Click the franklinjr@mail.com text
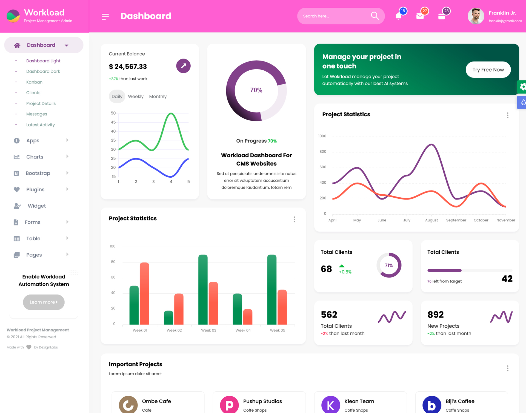Screen dimensions: 526x413 click(x=505, y=21)
